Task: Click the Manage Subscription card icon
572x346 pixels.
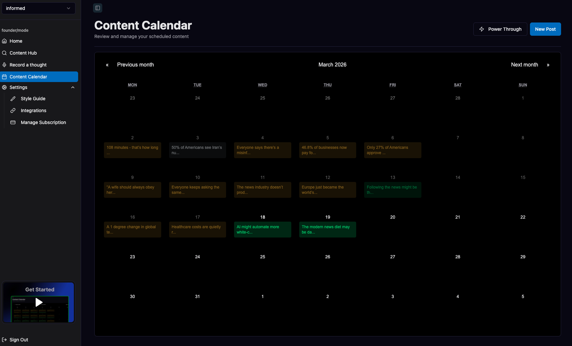Action: (13, 122)
